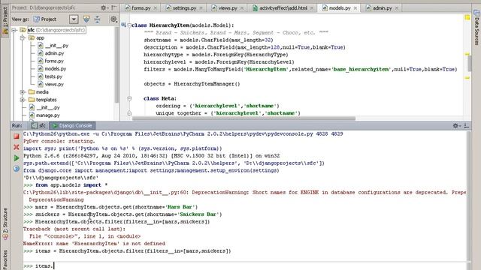
Task: Fold the class Meta code block
Action: (129, 98)
